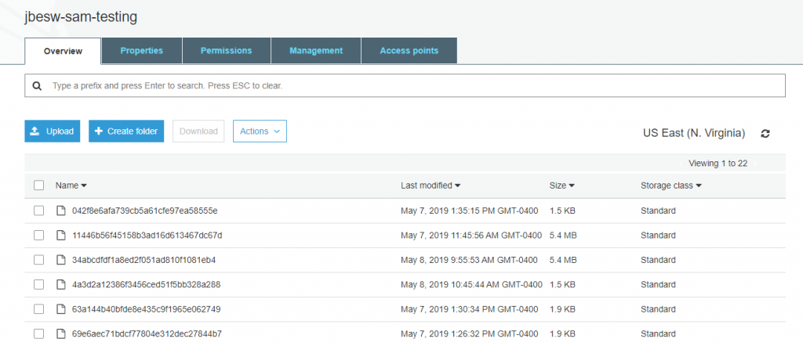The width and height of the screenshot is (803, 346).
Task: Click the file icon for 042f8e6afa739cb5a61cfe97ea58555e
Action: tap(61, 211)
